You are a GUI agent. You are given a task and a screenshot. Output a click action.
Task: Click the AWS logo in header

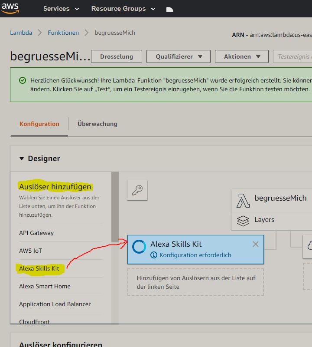(x=10, y=8)
